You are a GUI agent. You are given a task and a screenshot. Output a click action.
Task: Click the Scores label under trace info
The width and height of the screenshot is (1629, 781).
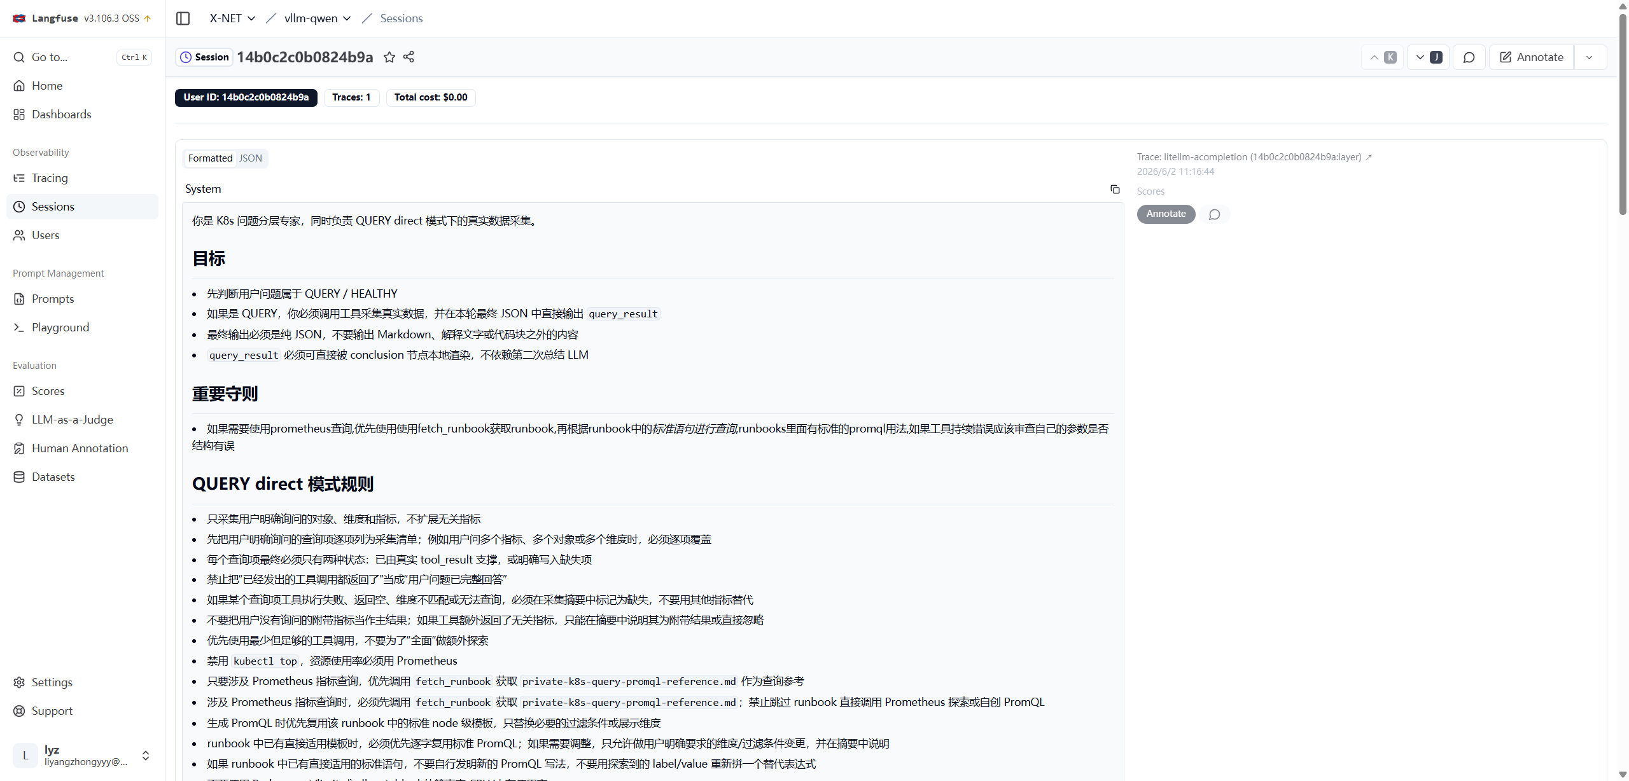pos(1150,191)
